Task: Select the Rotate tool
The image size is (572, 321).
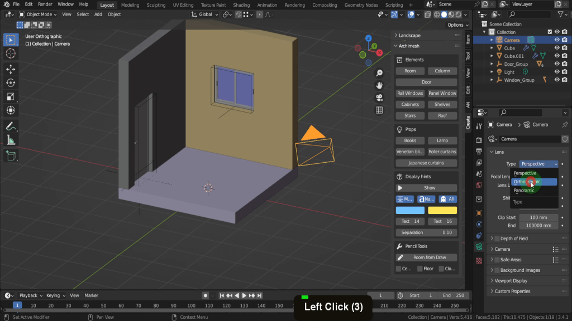Action: 11,82
